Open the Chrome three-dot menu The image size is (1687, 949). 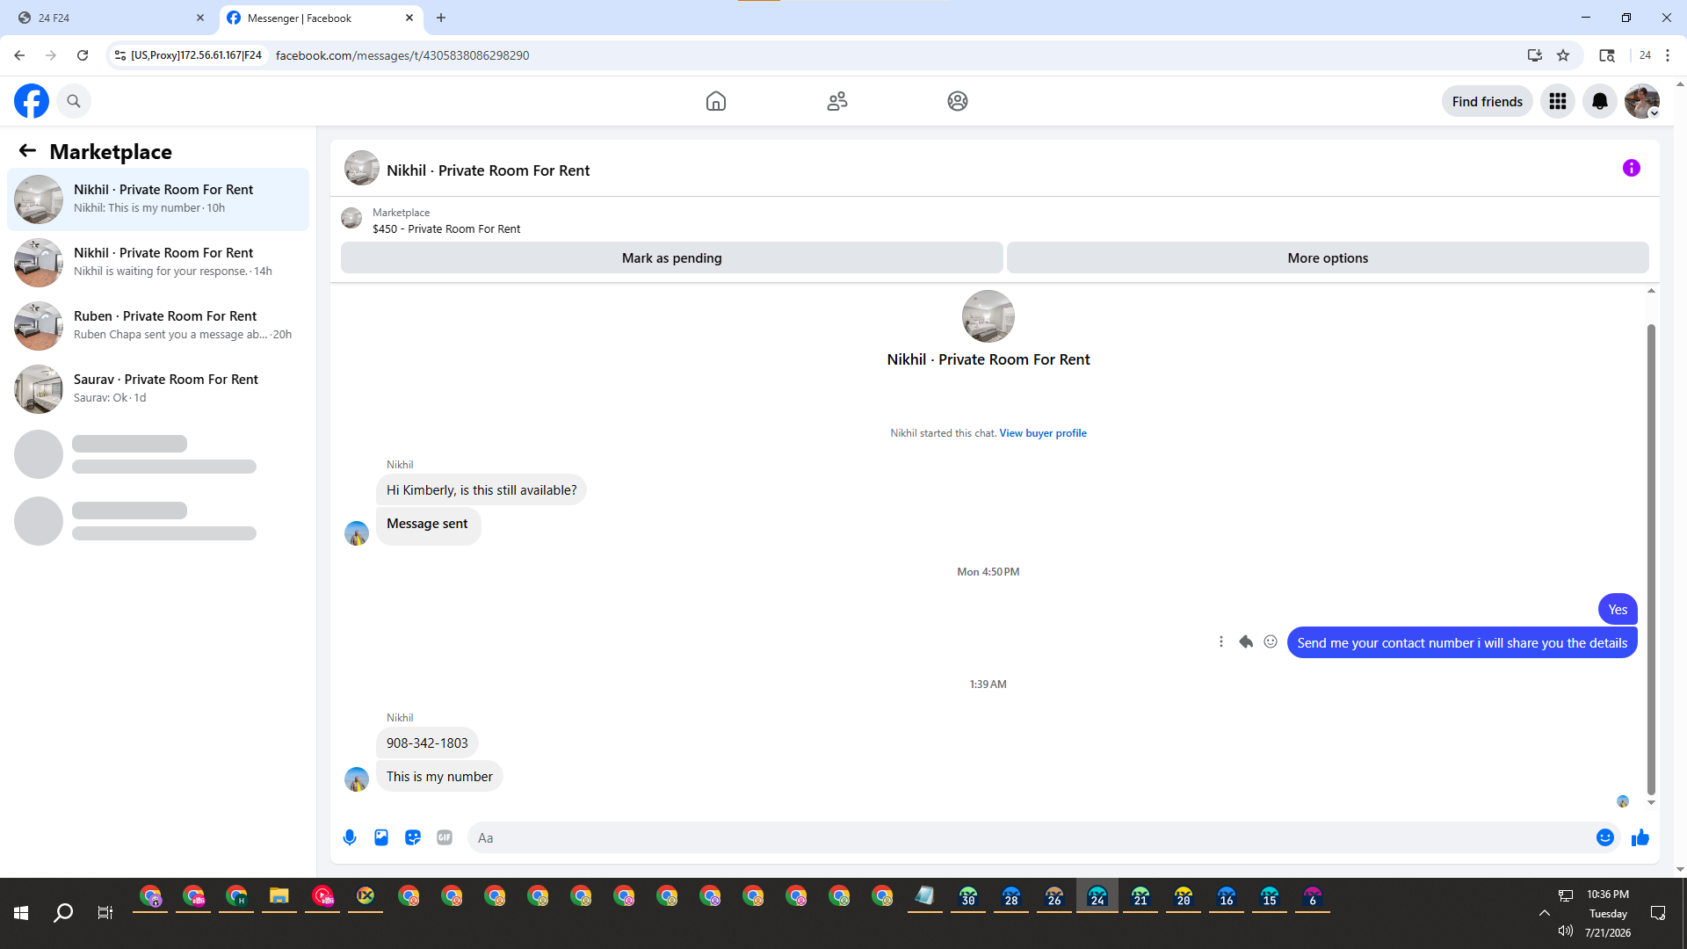[1668, 55]
